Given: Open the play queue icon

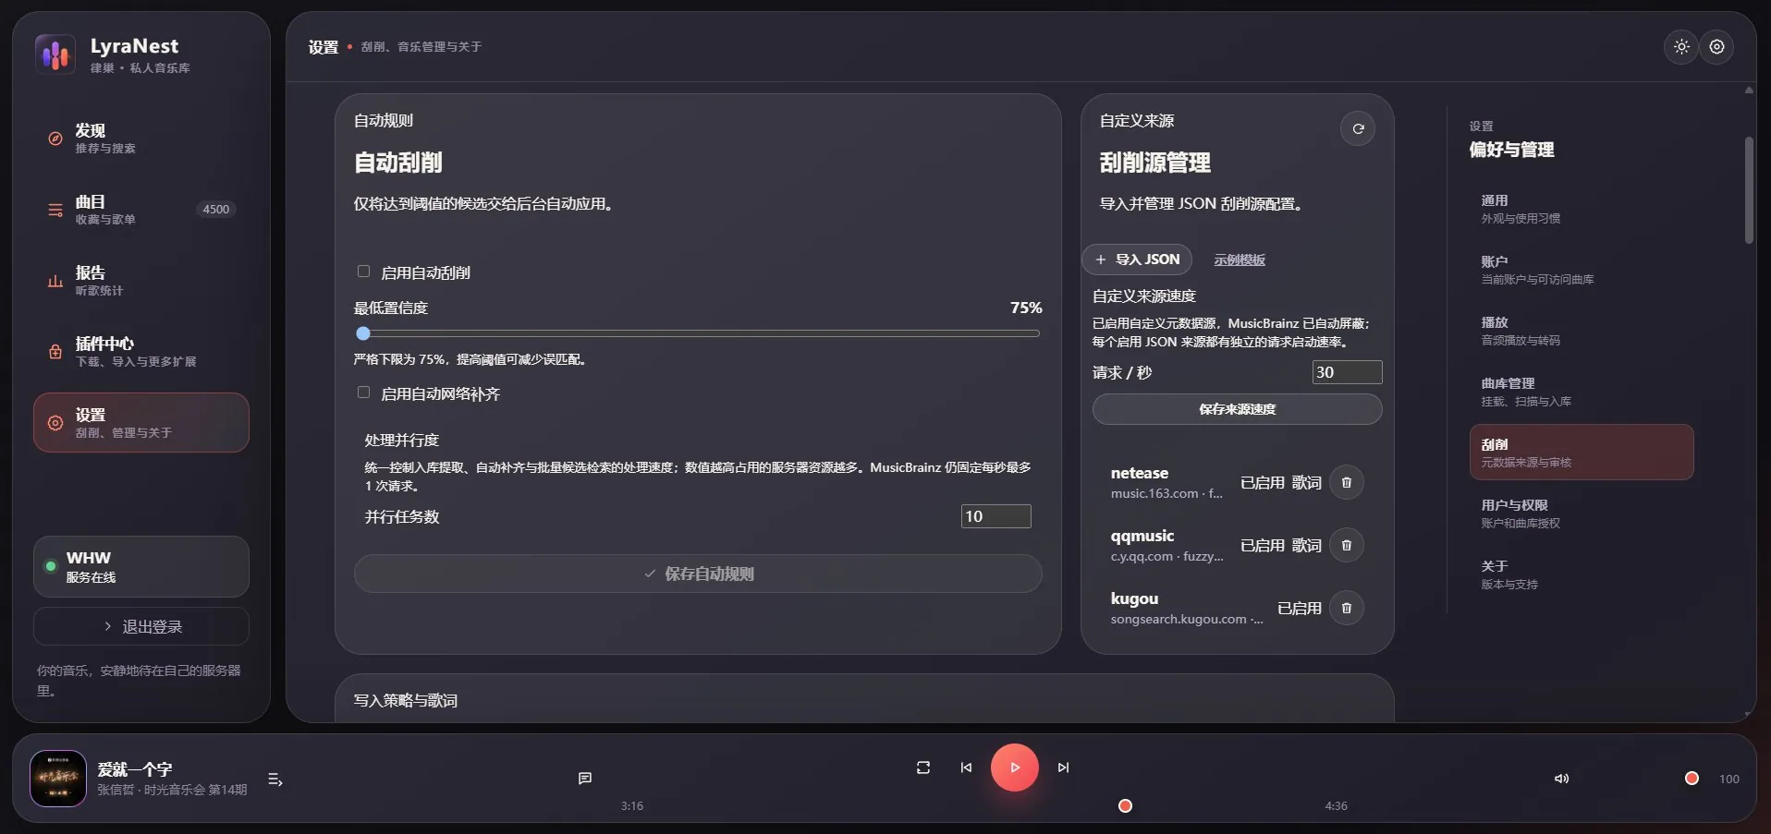Looking at the screenshot, I should point(275,780).
